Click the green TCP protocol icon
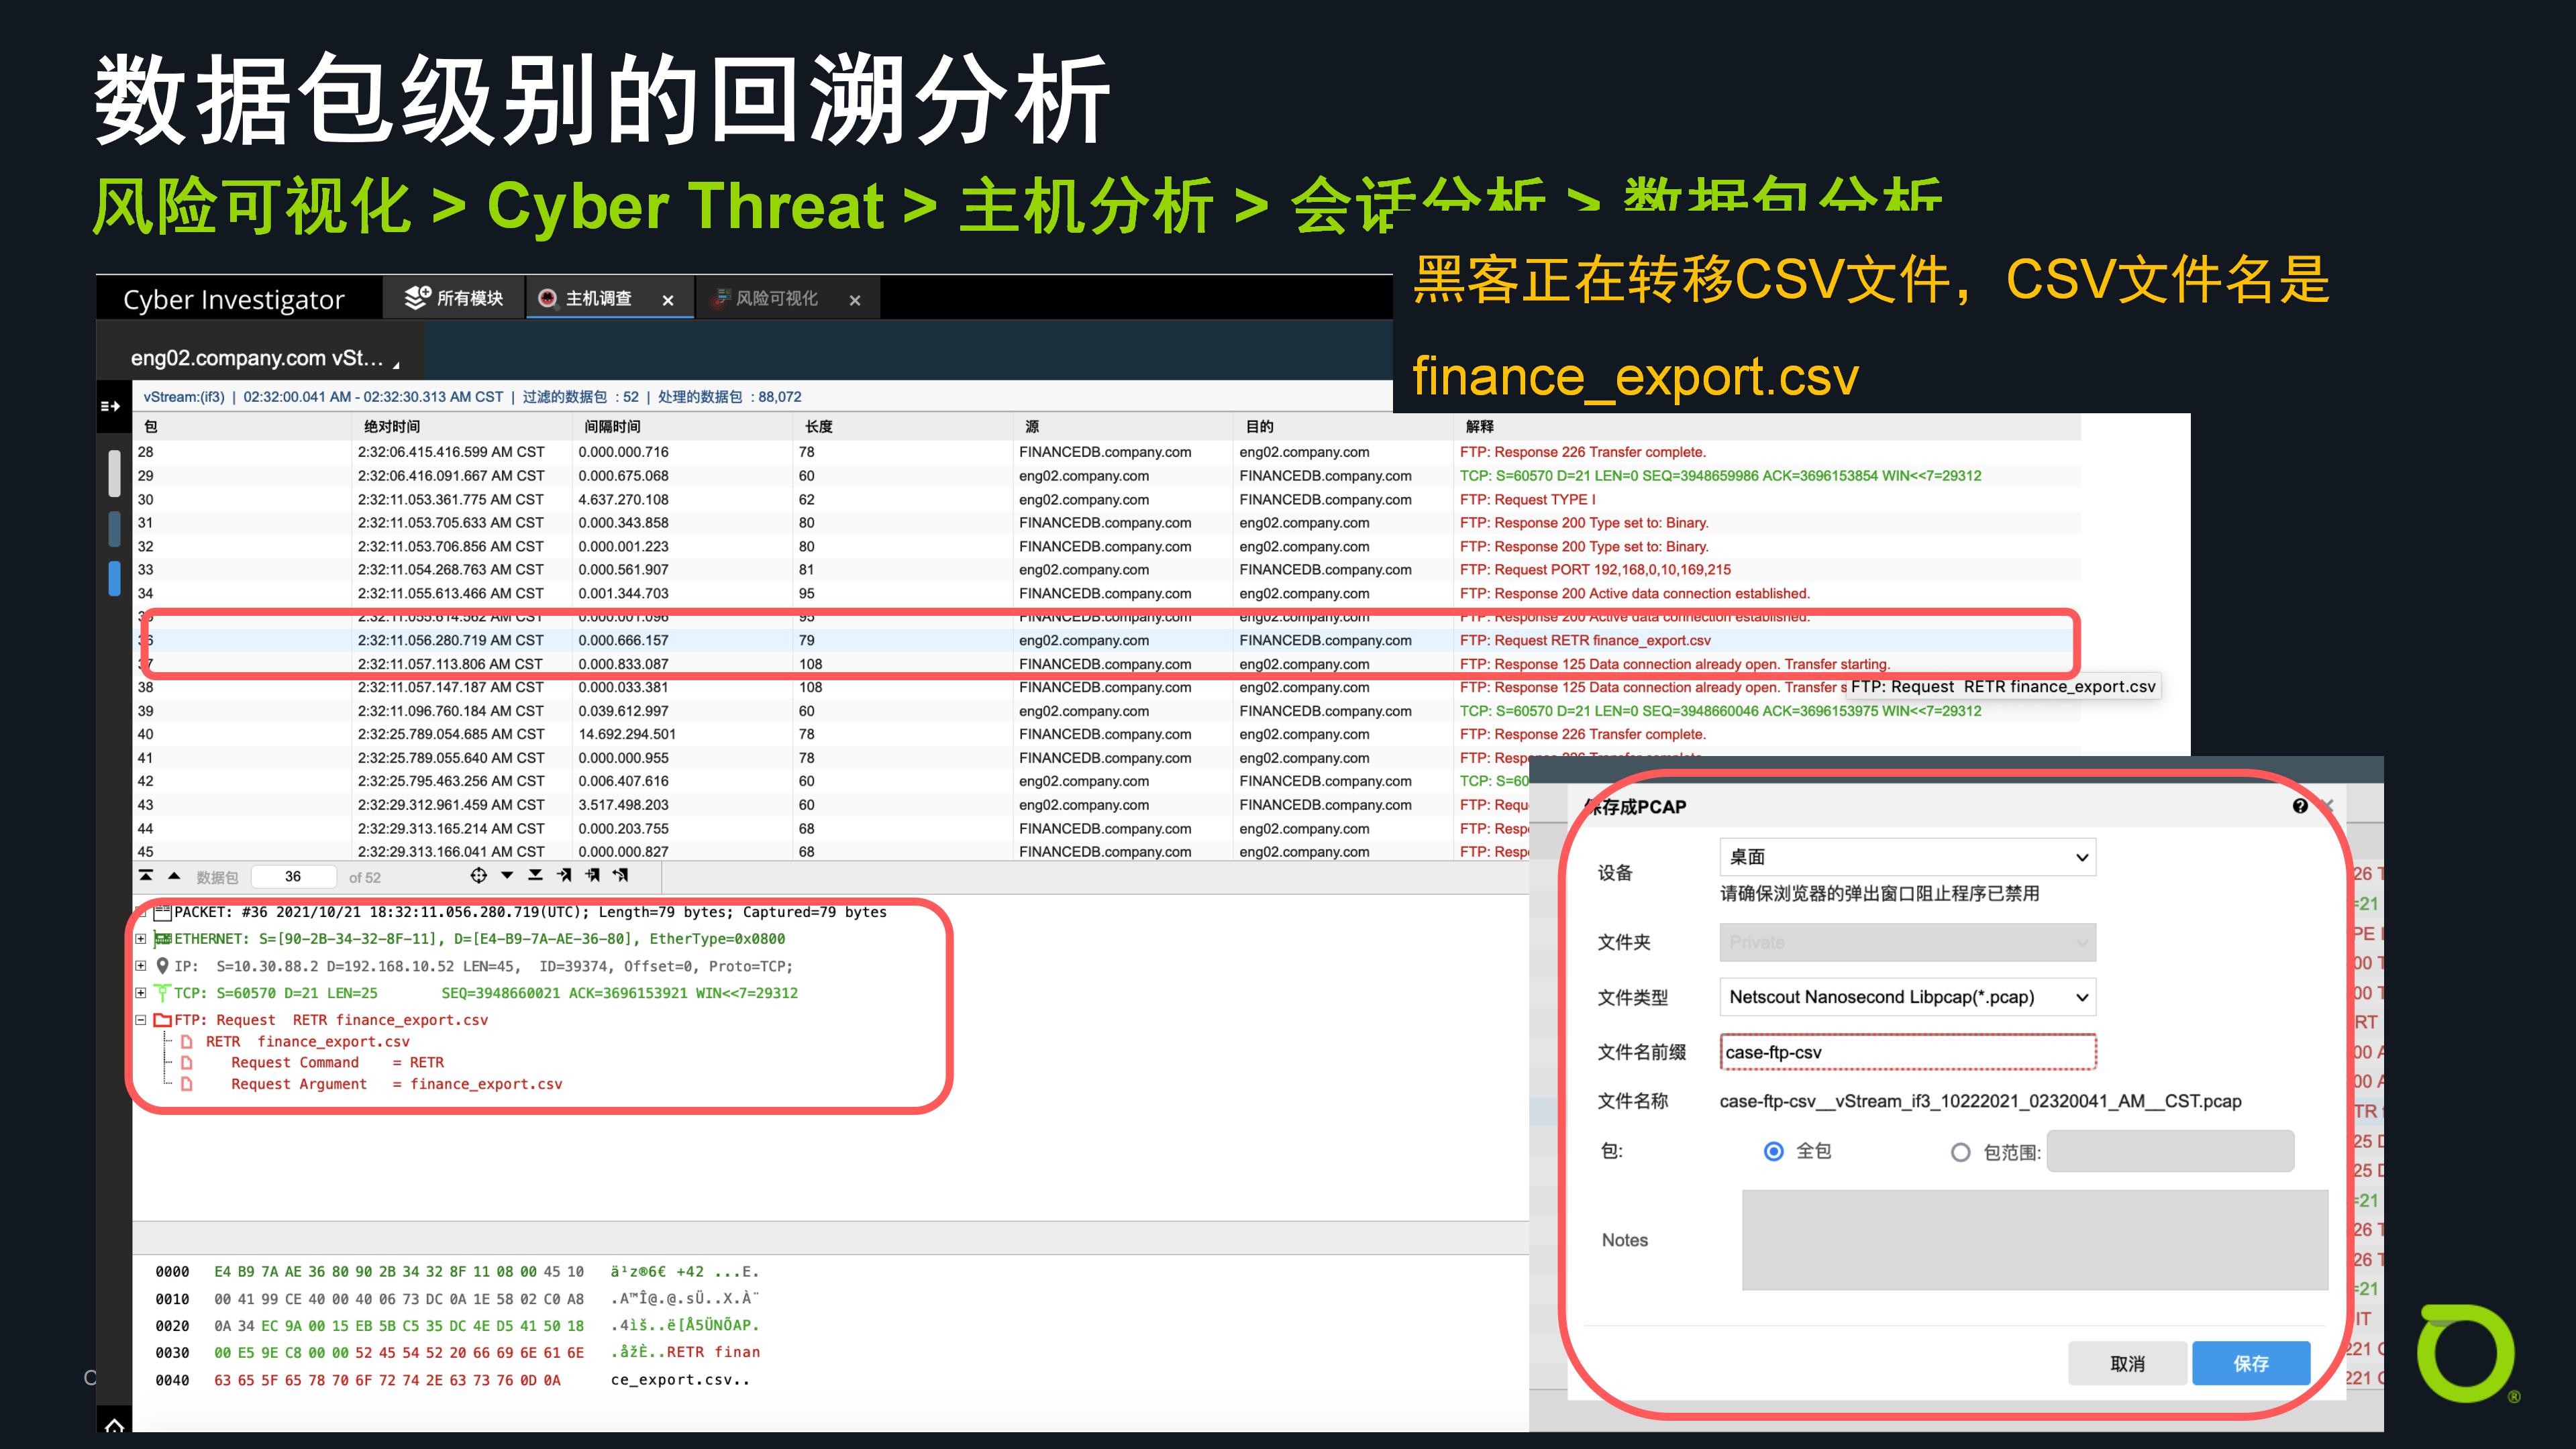The width and height of the screenshot is (2576, 1449). (163, 993)
